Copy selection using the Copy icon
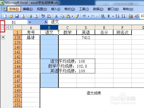Viewport: 144px width, 108px height. pyautogui.click(x=62, y=16)
